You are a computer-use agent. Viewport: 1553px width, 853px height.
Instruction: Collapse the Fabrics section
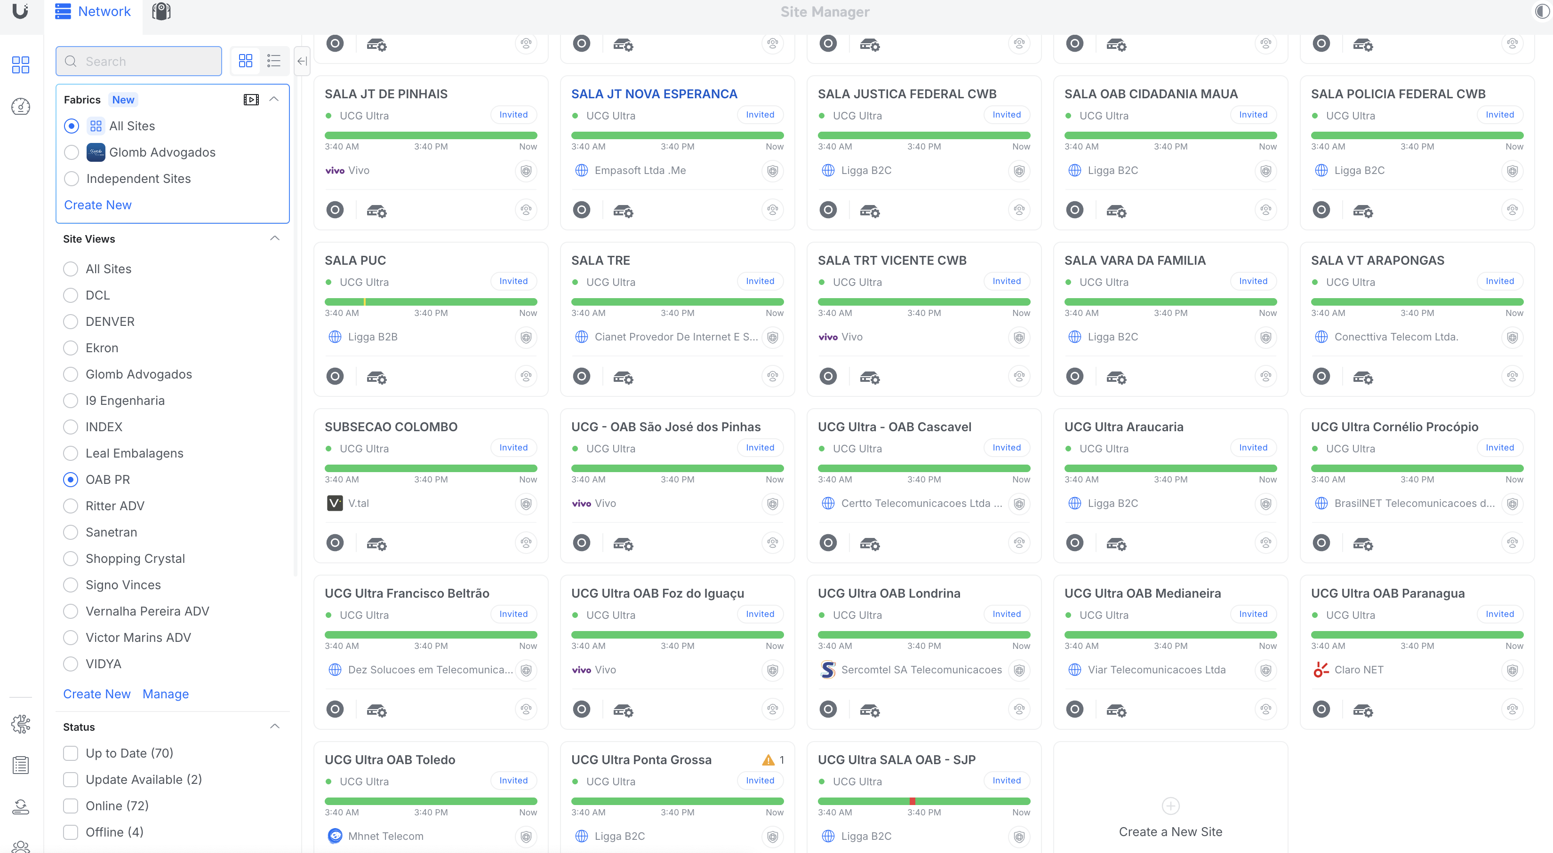(x=274, y=99)
